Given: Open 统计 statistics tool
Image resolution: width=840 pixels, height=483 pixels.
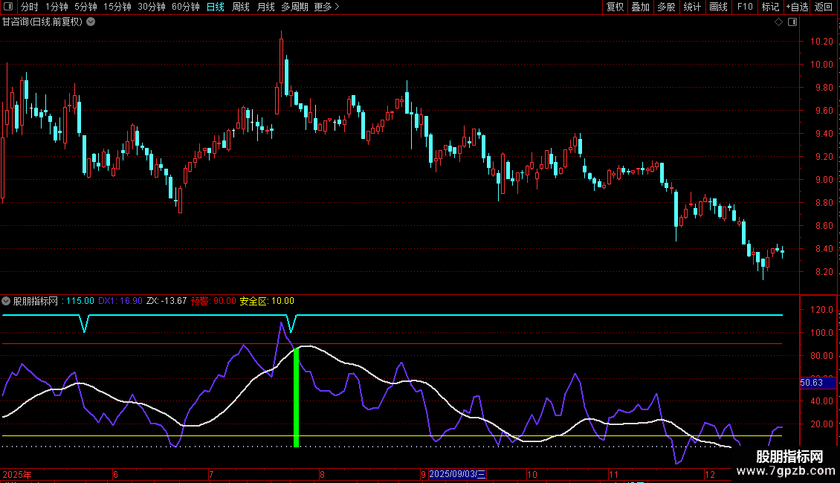Looking at the screenshot, I should (692, 7).
